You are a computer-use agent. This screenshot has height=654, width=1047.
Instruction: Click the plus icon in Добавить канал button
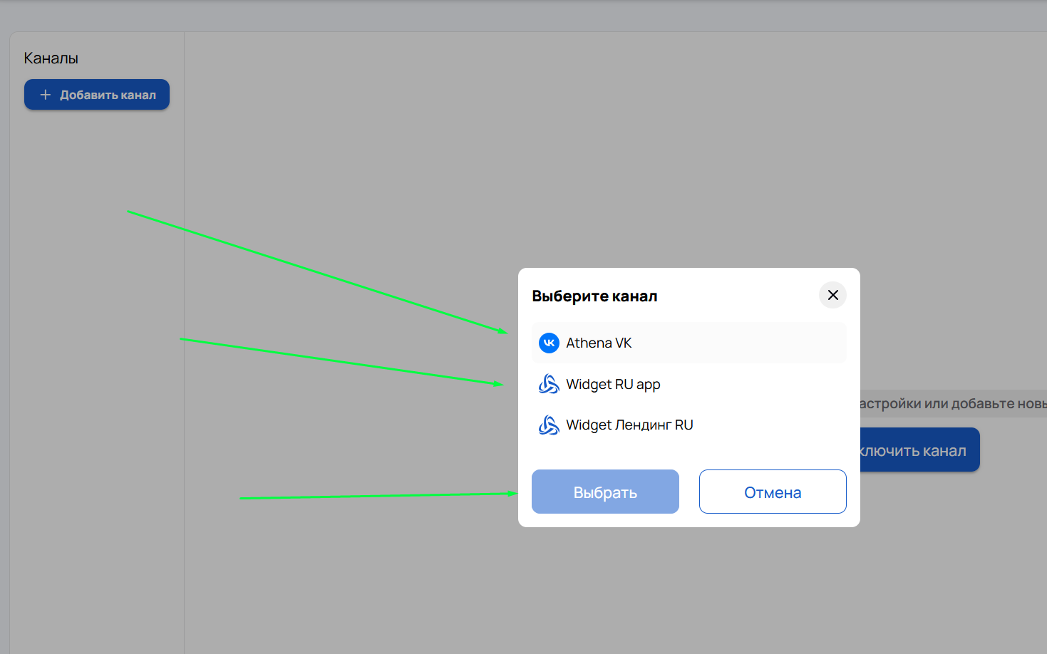[x=46, y=95]
